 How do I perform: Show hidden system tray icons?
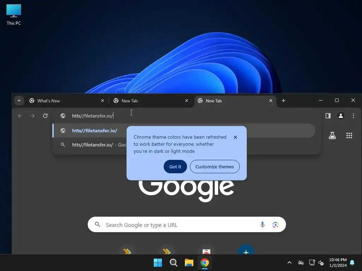[x=290, y=263]
